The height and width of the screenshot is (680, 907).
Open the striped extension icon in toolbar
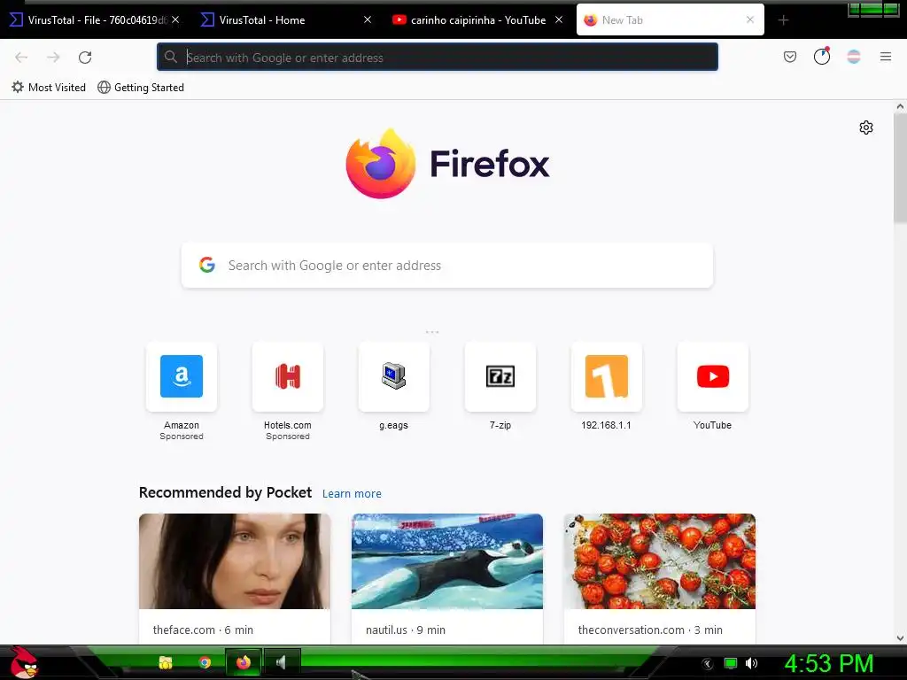pyautogui.click(x=854, y=57)
